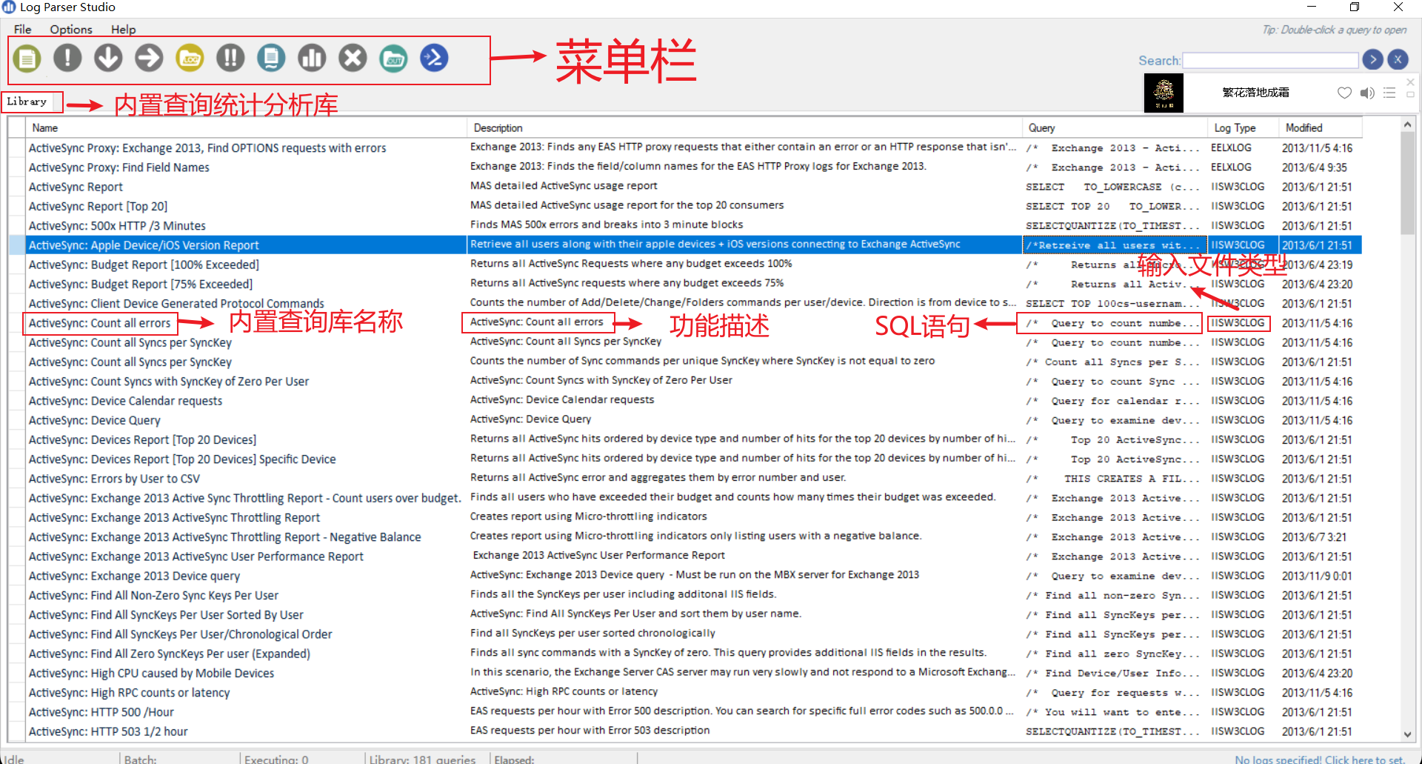Click the right arrow toolbar icon
This screenshot has height=764, width=1422.
(149, 58)
